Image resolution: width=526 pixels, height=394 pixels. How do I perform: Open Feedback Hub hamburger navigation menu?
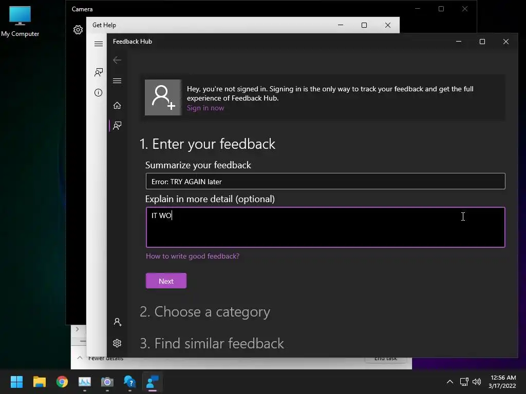tap(117, 81)
